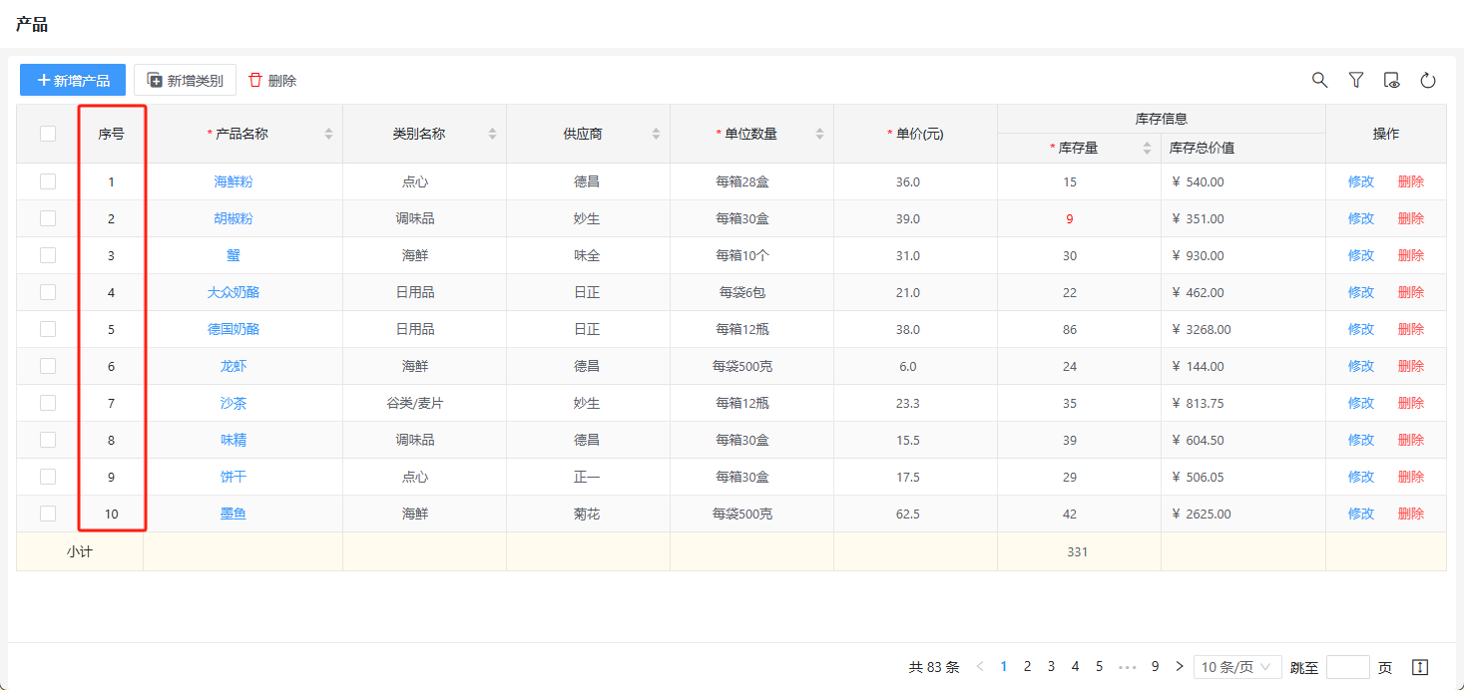The image size is (1464, 690).
Task: Click 删除 for row 2 胡椒粉
Action: pos(1410,218)
